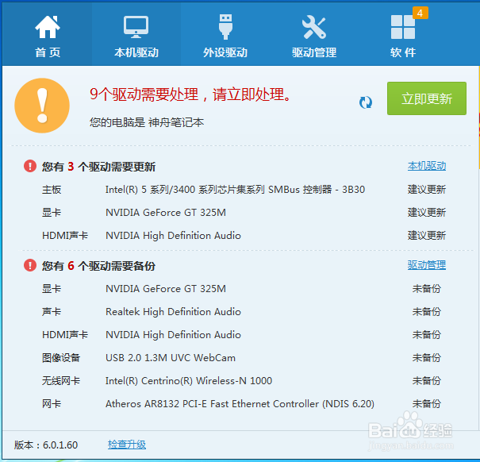Image resolution: width=480 pixels, height=462 pixels.
Task: Click the orange 4 badge on 软件
Action: [x=420, y=13]
